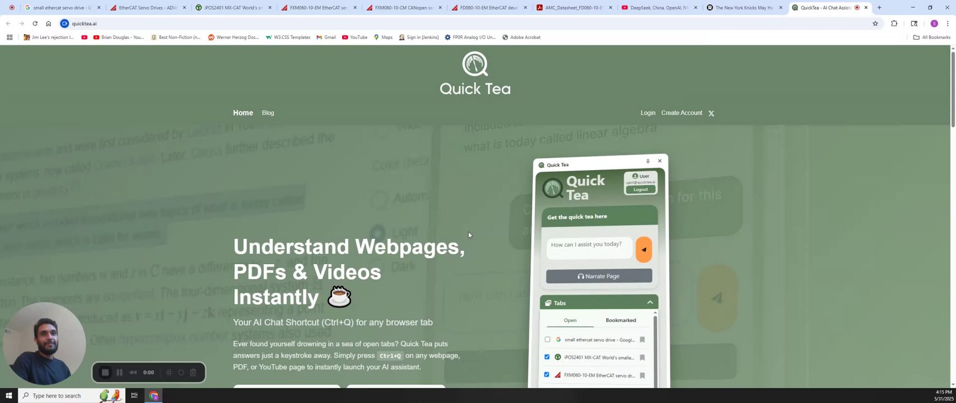Screen dimensions: 956x403
Task: Switch to the EtherCAT Servo Drives browser tab
Action: click(x=148, y=8)
